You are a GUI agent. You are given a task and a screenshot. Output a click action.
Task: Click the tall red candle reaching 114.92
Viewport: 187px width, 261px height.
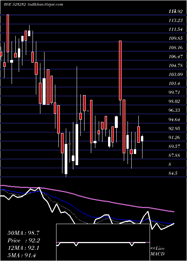(8, 33)
